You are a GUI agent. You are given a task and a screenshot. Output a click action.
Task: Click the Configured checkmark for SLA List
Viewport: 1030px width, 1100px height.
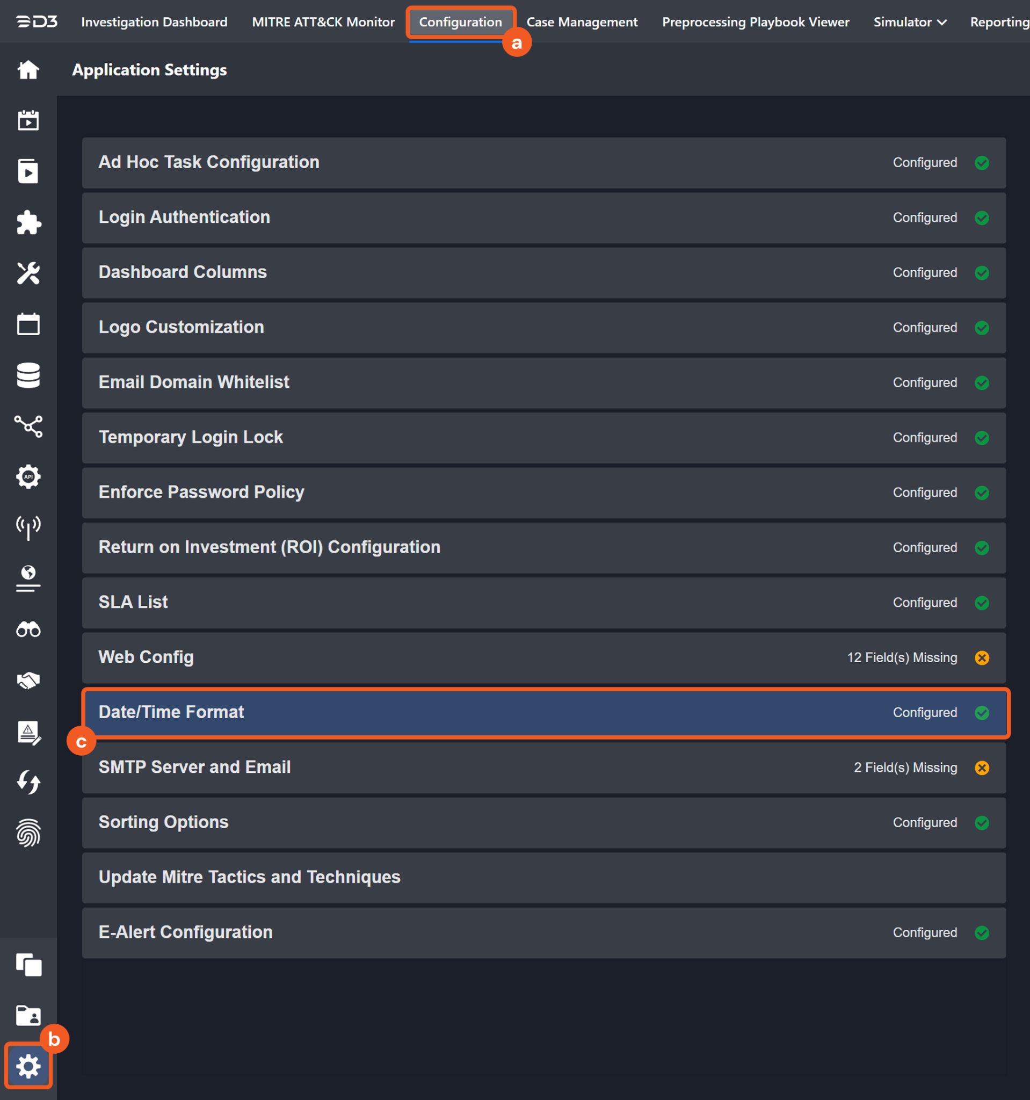[x=982, y=603]
